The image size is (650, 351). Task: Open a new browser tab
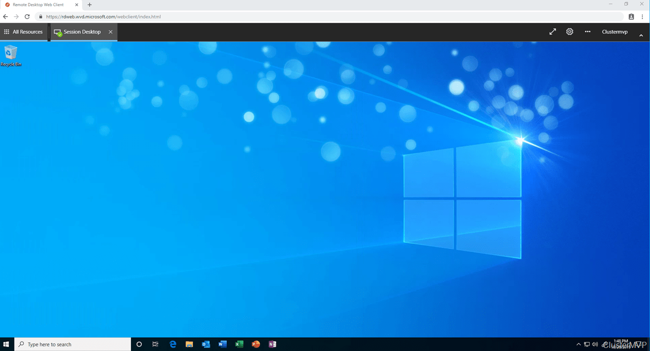(x=89, y=5)
